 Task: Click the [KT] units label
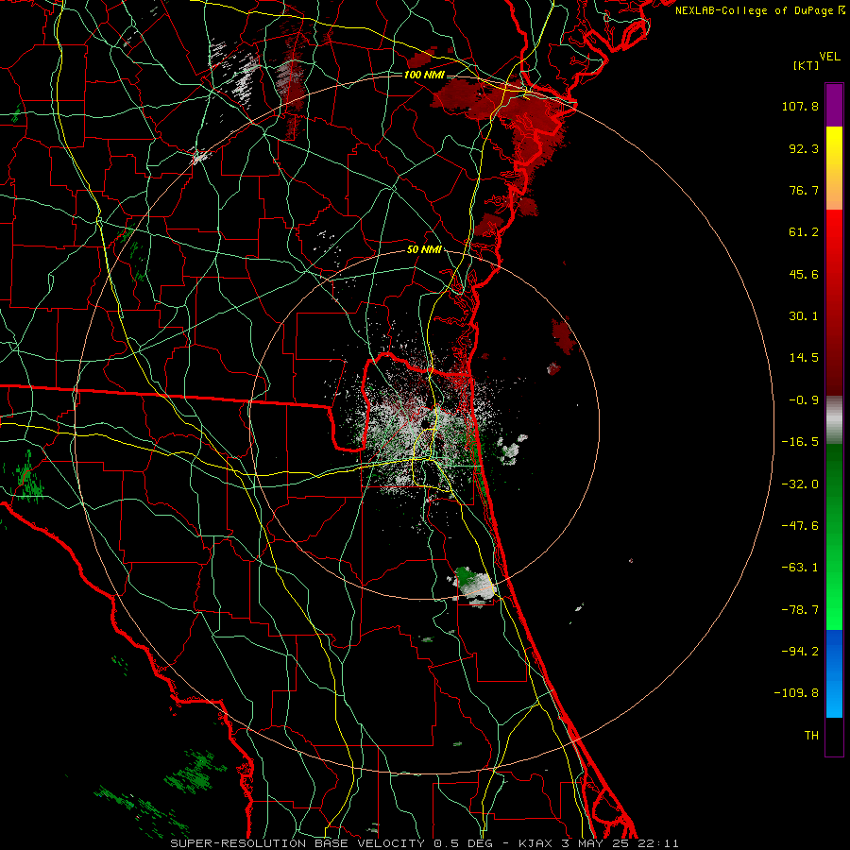click(807, 65)
